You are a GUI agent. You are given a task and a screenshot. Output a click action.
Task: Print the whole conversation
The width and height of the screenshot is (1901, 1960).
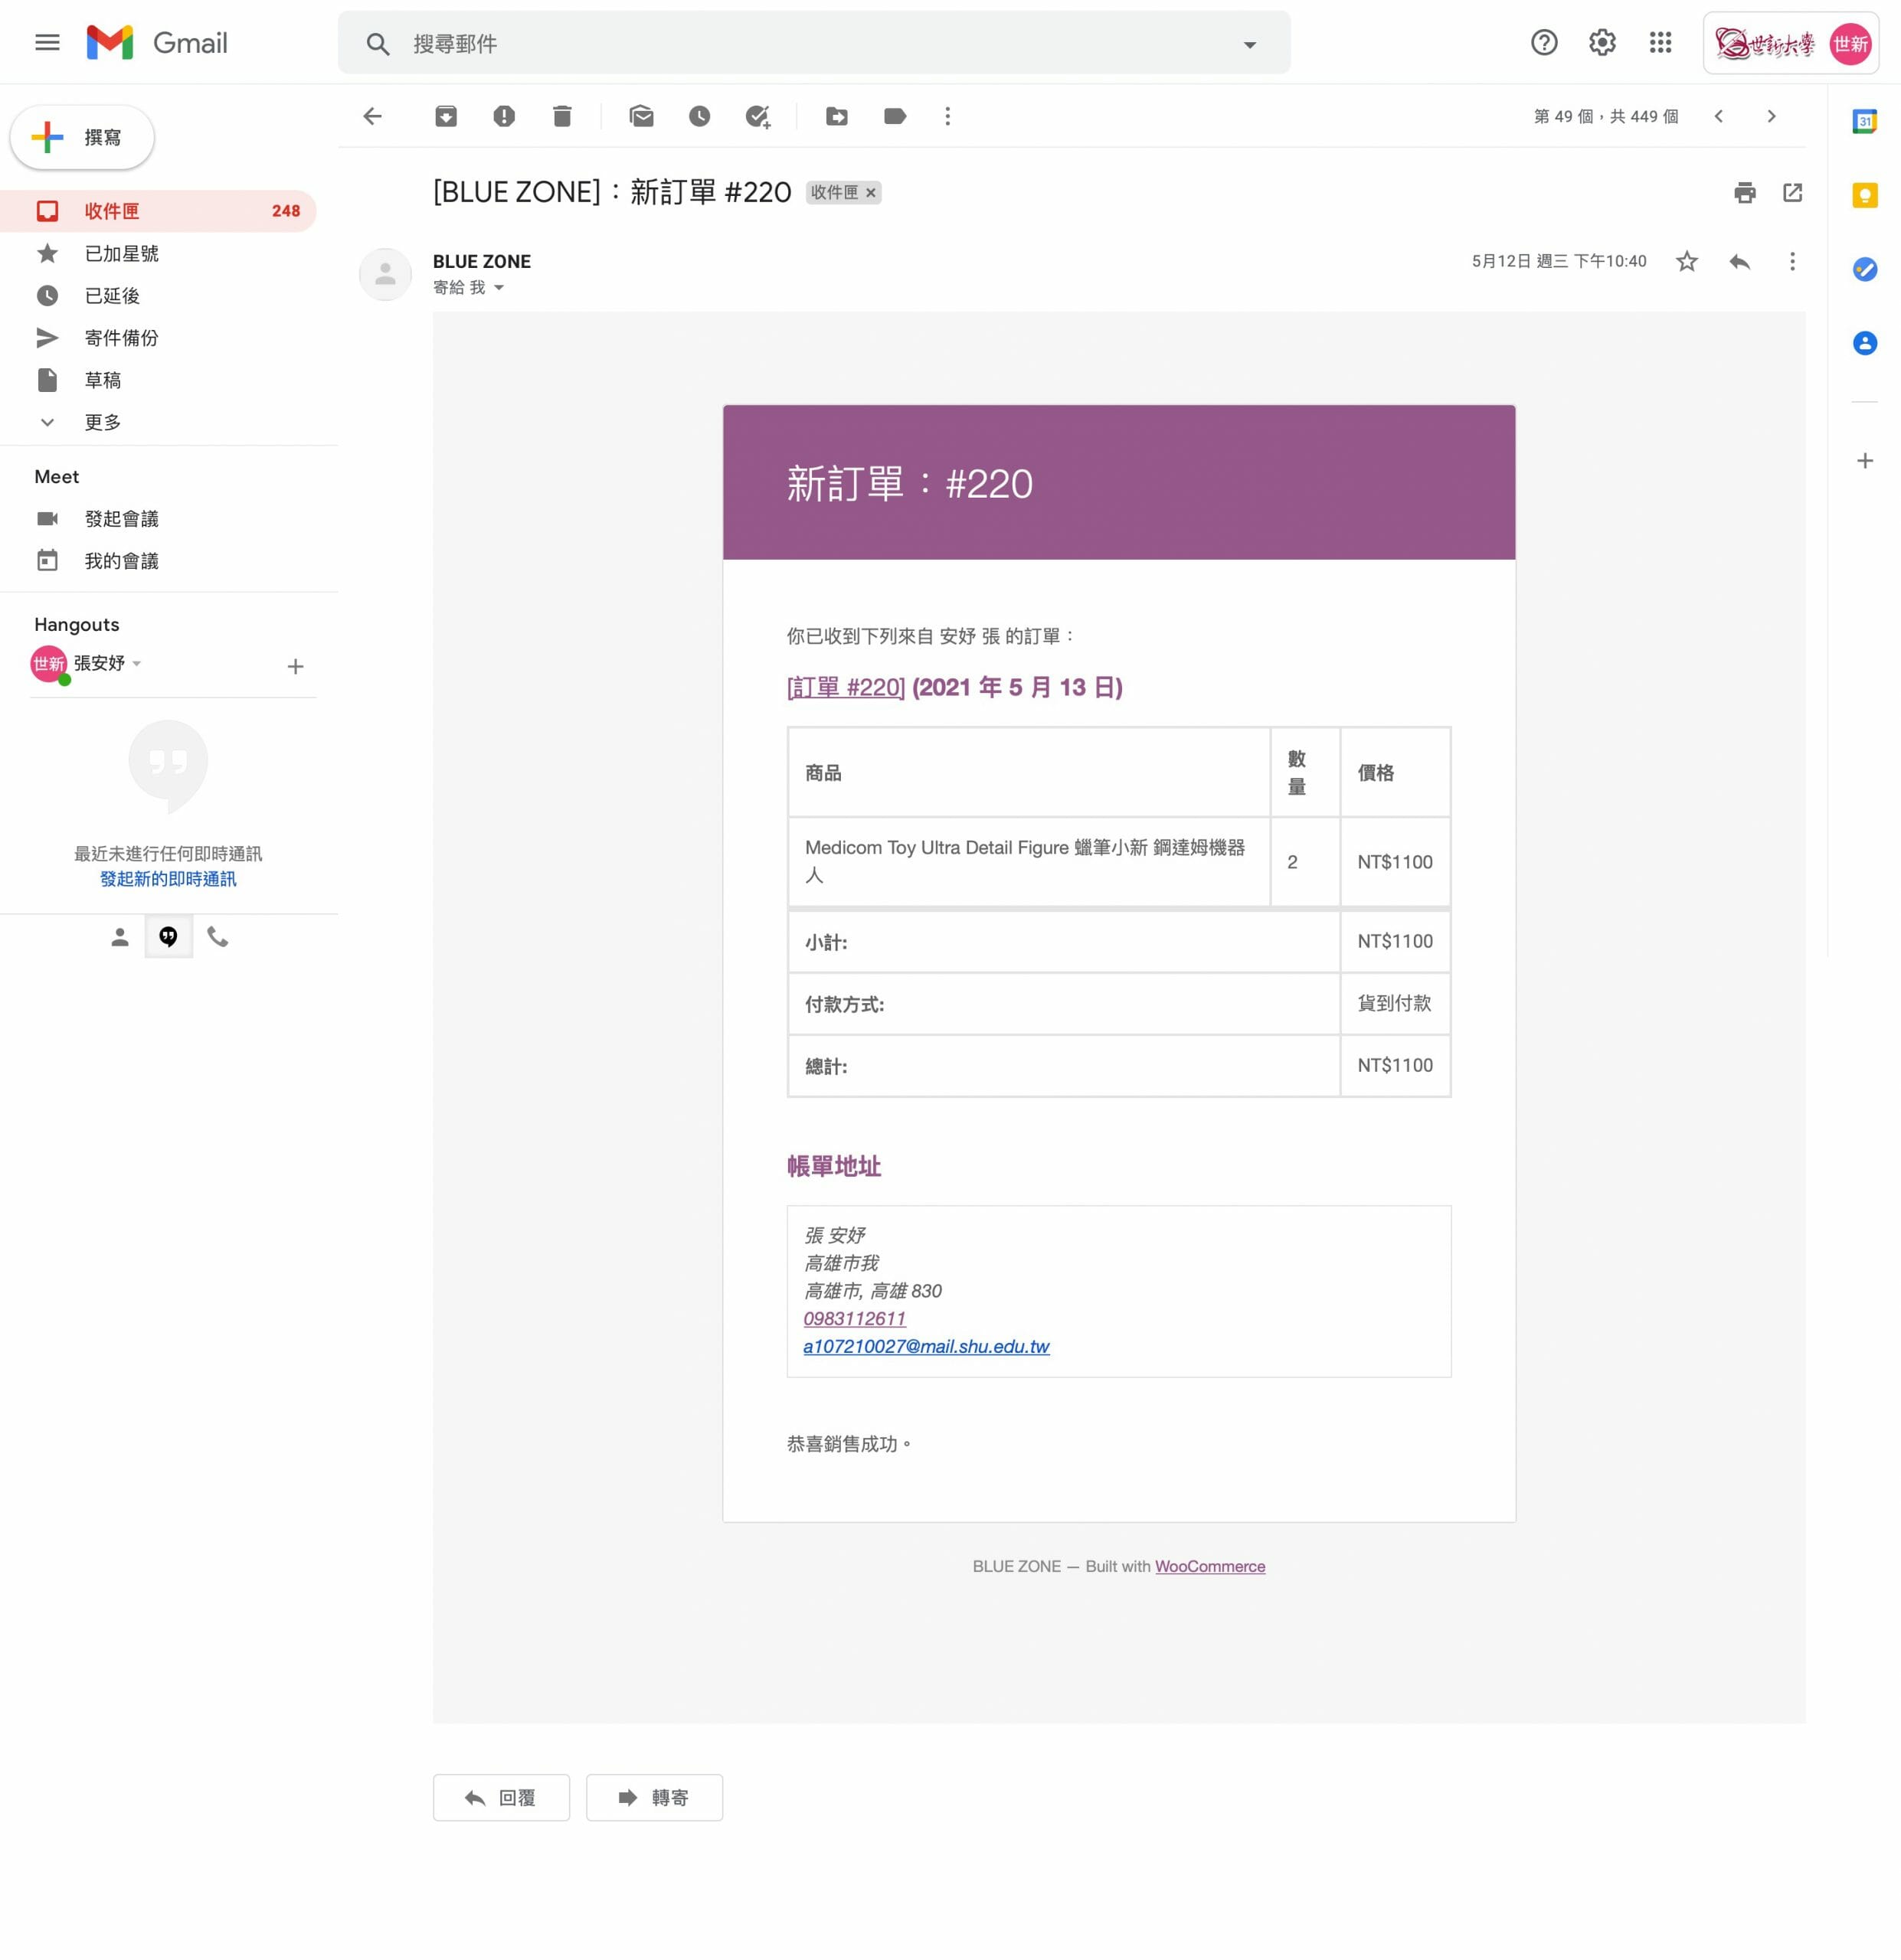tap(1745, 193)
